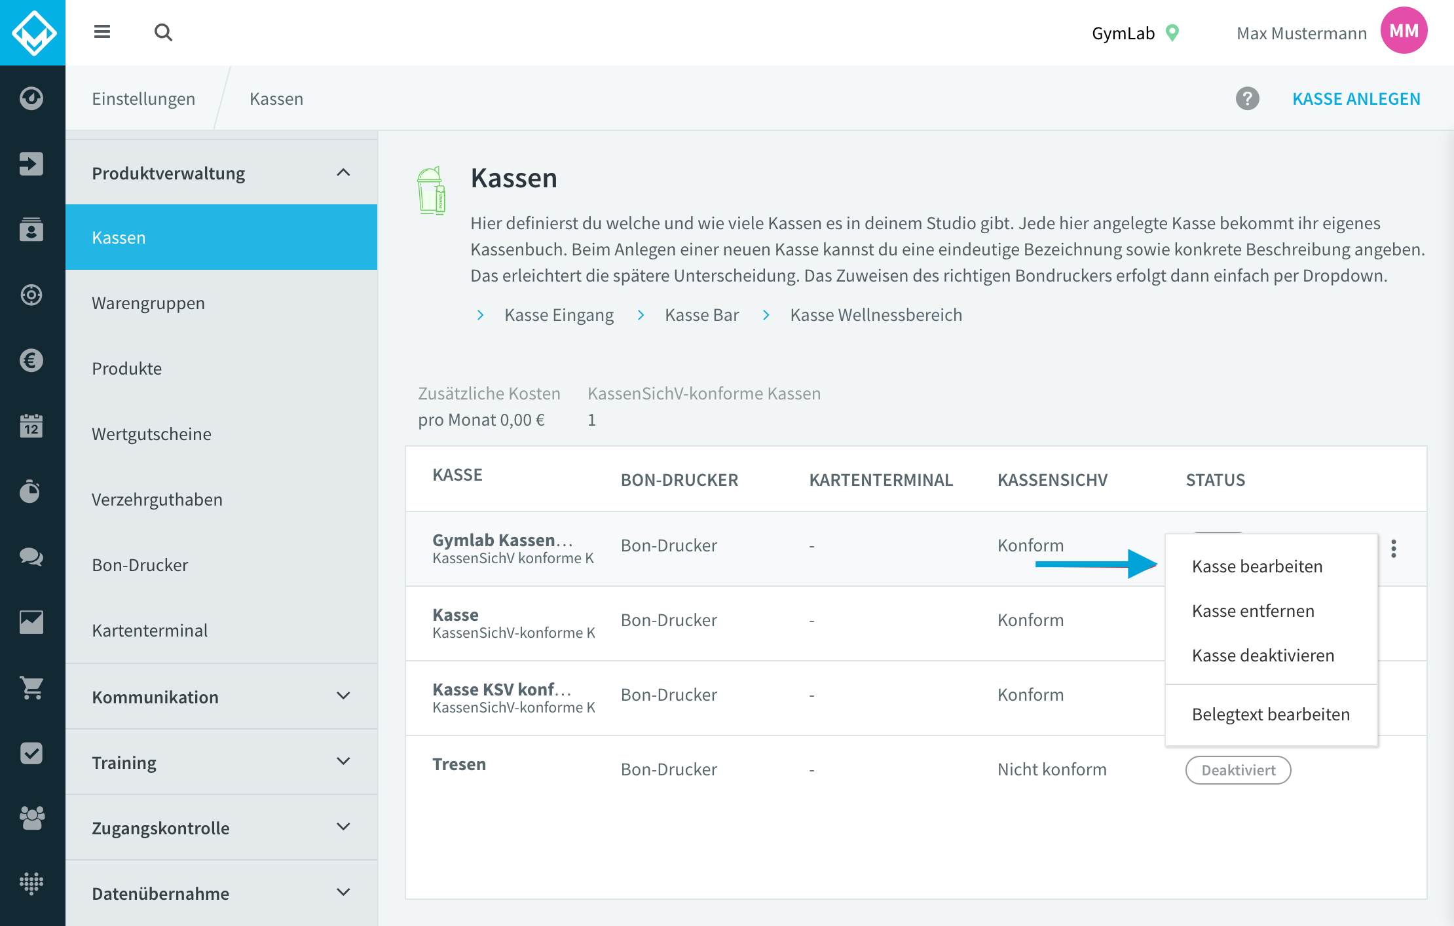The width and height of the screenshot is (1454, 926).
Task: Select Belegtext bearbeiten menu entry
Action: tap(1271, 714)
